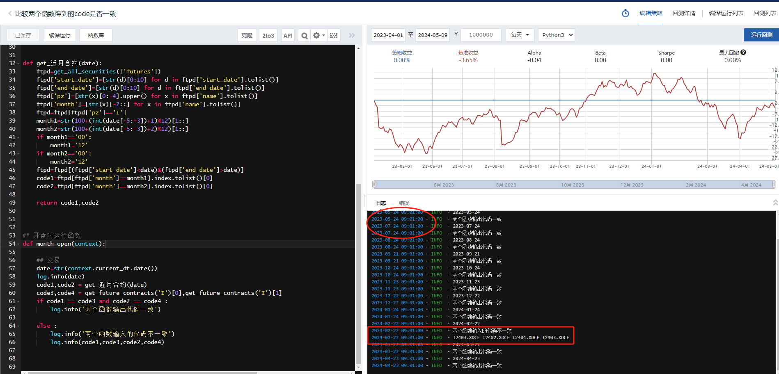
Task: Click left handle of chart range slider
Action: click(374, 184)
